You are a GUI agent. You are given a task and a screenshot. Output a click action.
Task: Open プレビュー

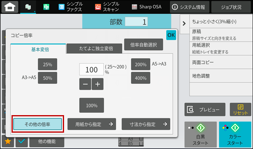[205, 110]
